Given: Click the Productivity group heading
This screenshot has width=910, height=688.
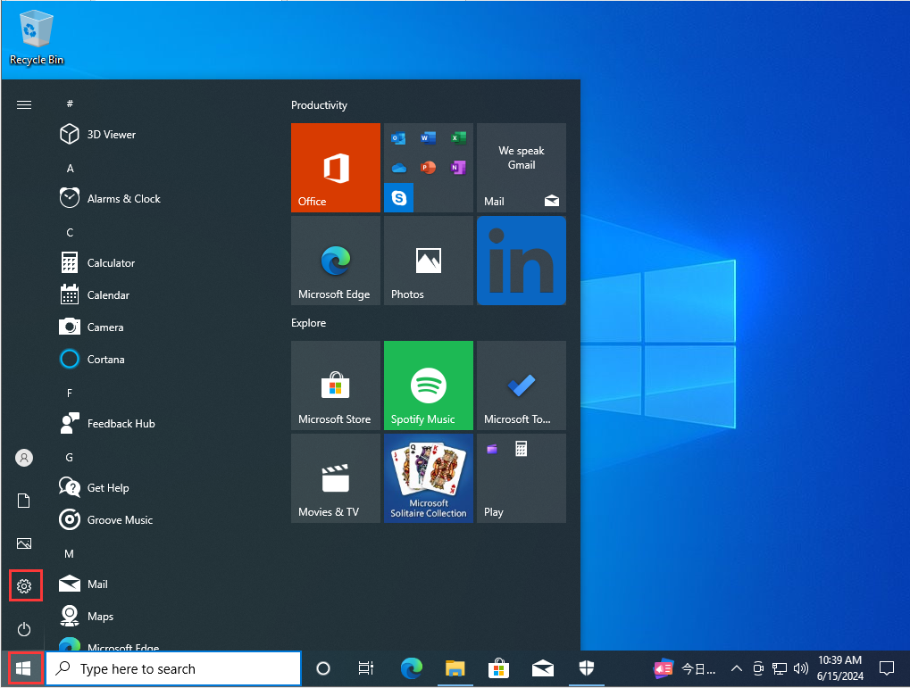Looking at the screenshot, I should [319, 105].
